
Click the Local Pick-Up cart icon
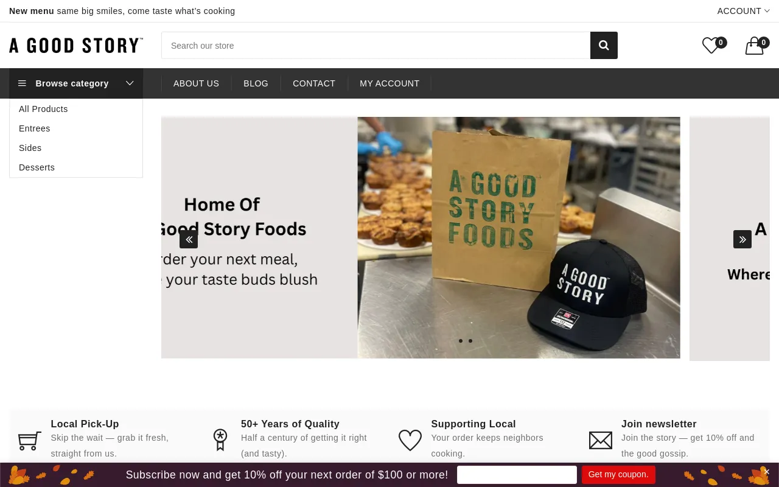(x=30, y=440)
